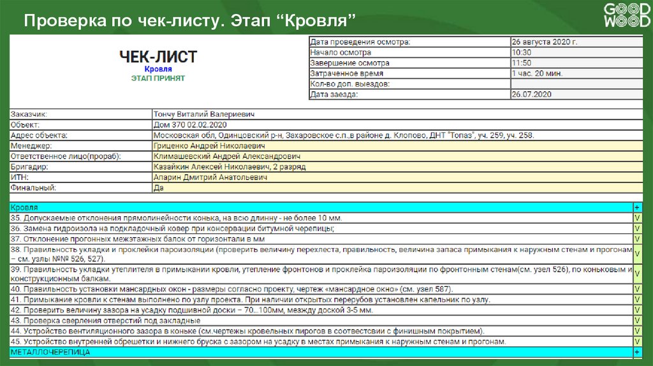Image resolution: width=653 pixels, height=366 pixels.
Task: Select item 38 about пароизоляции laying
Action: (x=321, y=254)
